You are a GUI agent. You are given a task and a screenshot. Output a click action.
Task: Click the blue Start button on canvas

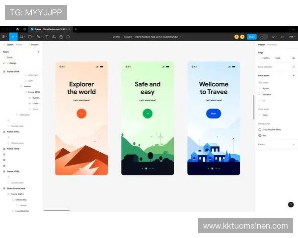(x=214, y=114)
